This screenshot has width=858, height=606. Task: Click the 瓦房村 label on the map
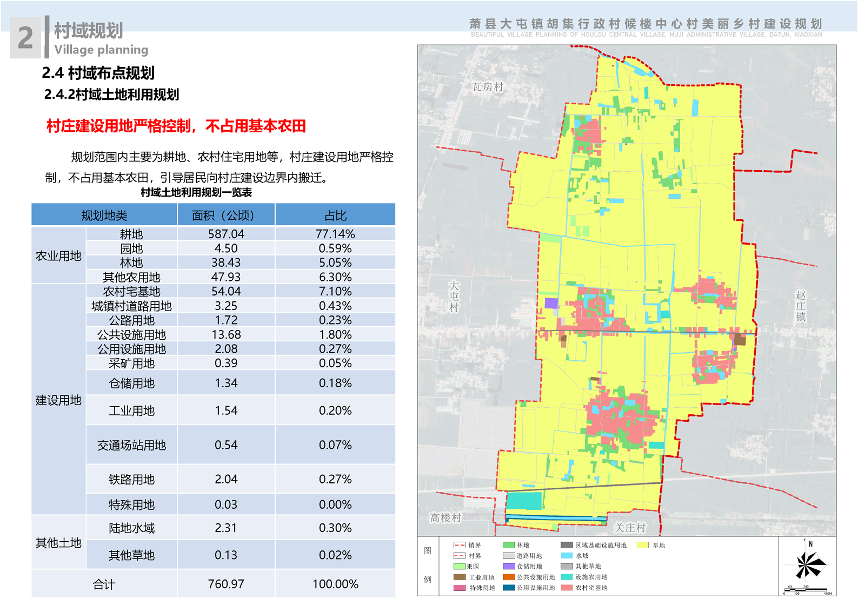[488, 87]
